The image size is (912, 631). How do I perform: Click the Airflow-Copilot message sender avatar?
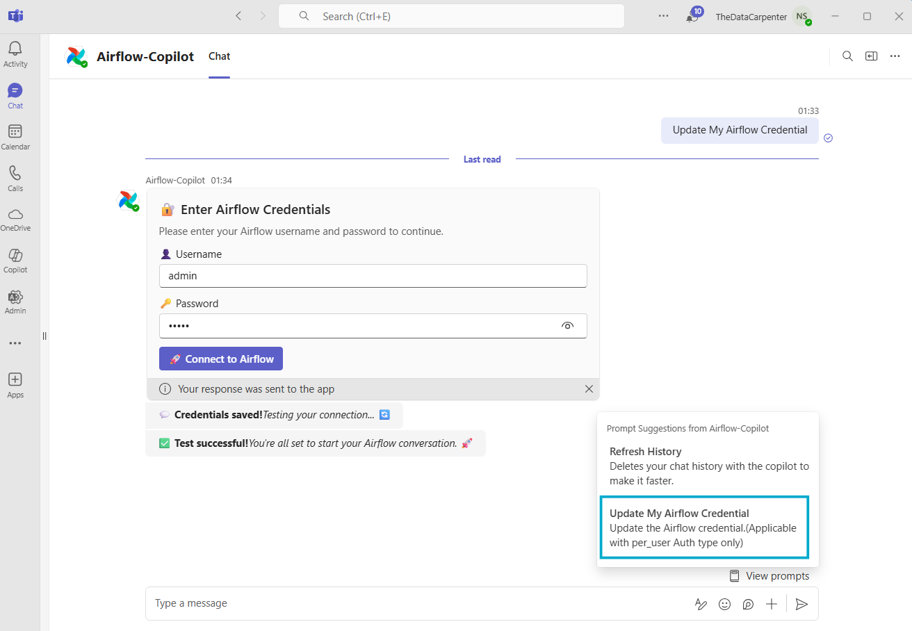[128, 201]
